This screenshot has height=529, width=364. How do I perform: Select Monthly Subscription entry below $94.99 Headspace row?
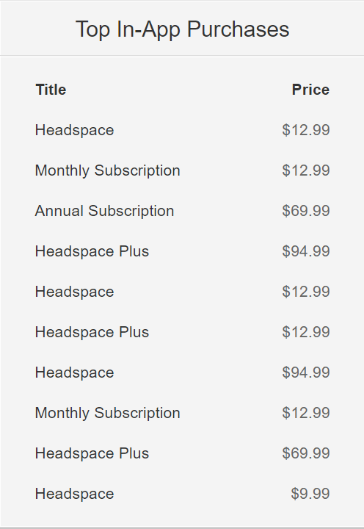(108, 413)
